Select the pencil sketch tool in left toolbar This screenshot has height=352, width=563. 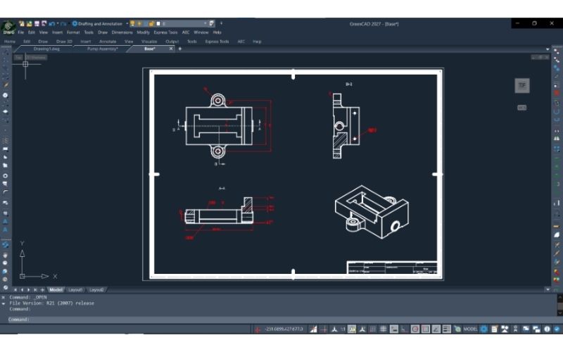click(x=6, y=84)
